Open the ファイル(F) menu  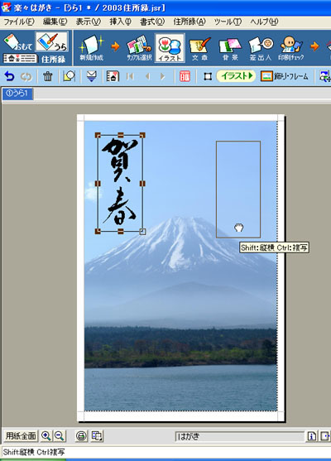tap(19, 22)
